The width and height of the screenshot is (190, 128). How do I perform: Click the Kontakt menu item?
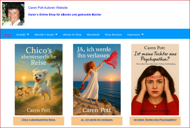pyautogui.click(x=21, y=35)
